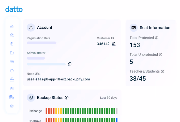The image size is (180, 122).
Task: Click the Exchange row label
Action: pyautogui.click(x=35, y=111)
